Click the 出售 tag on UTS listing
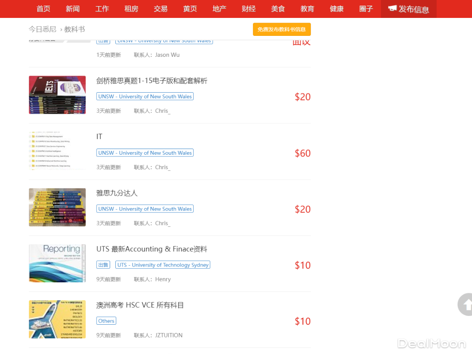472x354 pixels. pyautogui.click(x=103, y=265)
